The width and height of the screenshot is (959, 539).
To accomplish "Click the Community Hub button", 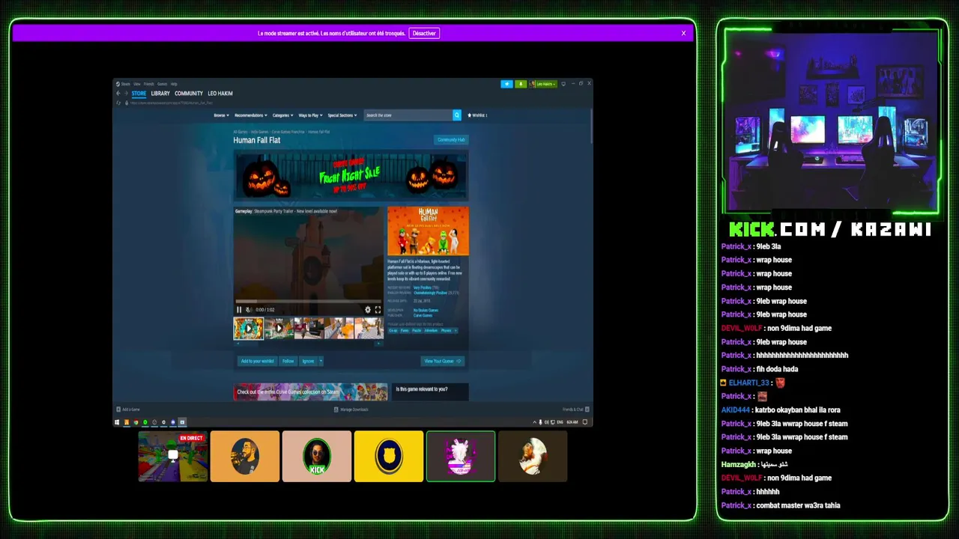I will pos(451,140).
